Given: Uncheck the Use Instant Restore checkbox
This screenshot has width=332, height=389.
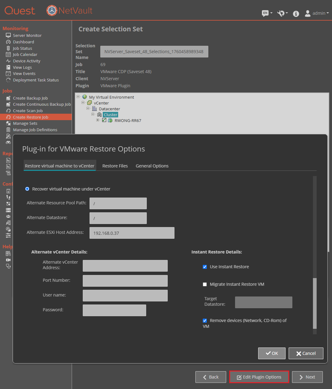Looking at the screenshot, I should [x=205, y=267].
